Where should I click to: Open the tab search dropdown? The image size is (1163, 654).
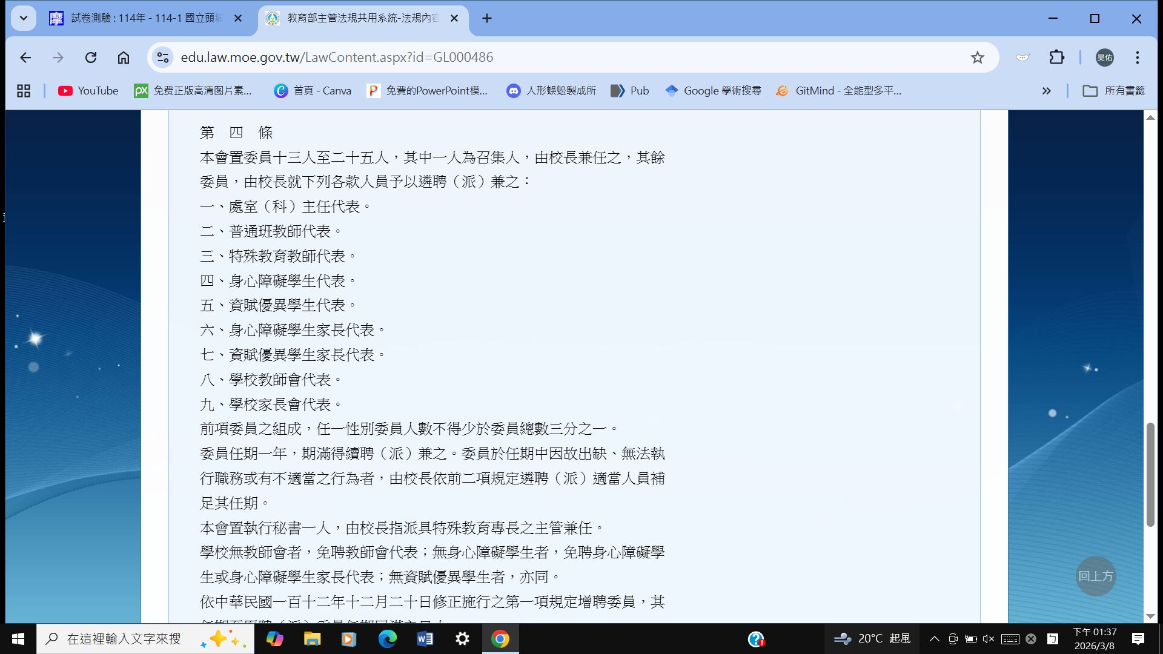click(23, 18)
